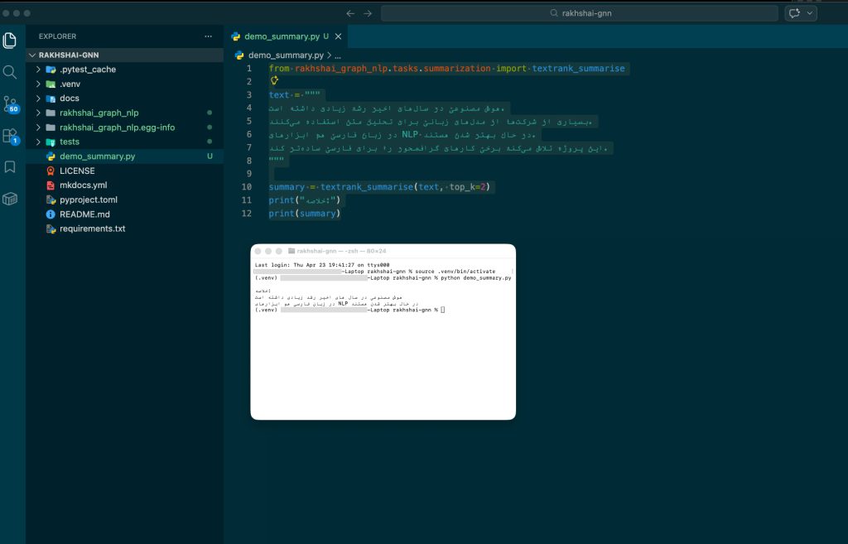Screen dimensions: 848x544
Task: Open Explorer's more actions ellipsis menu
Action: click(x=209, y=36)
